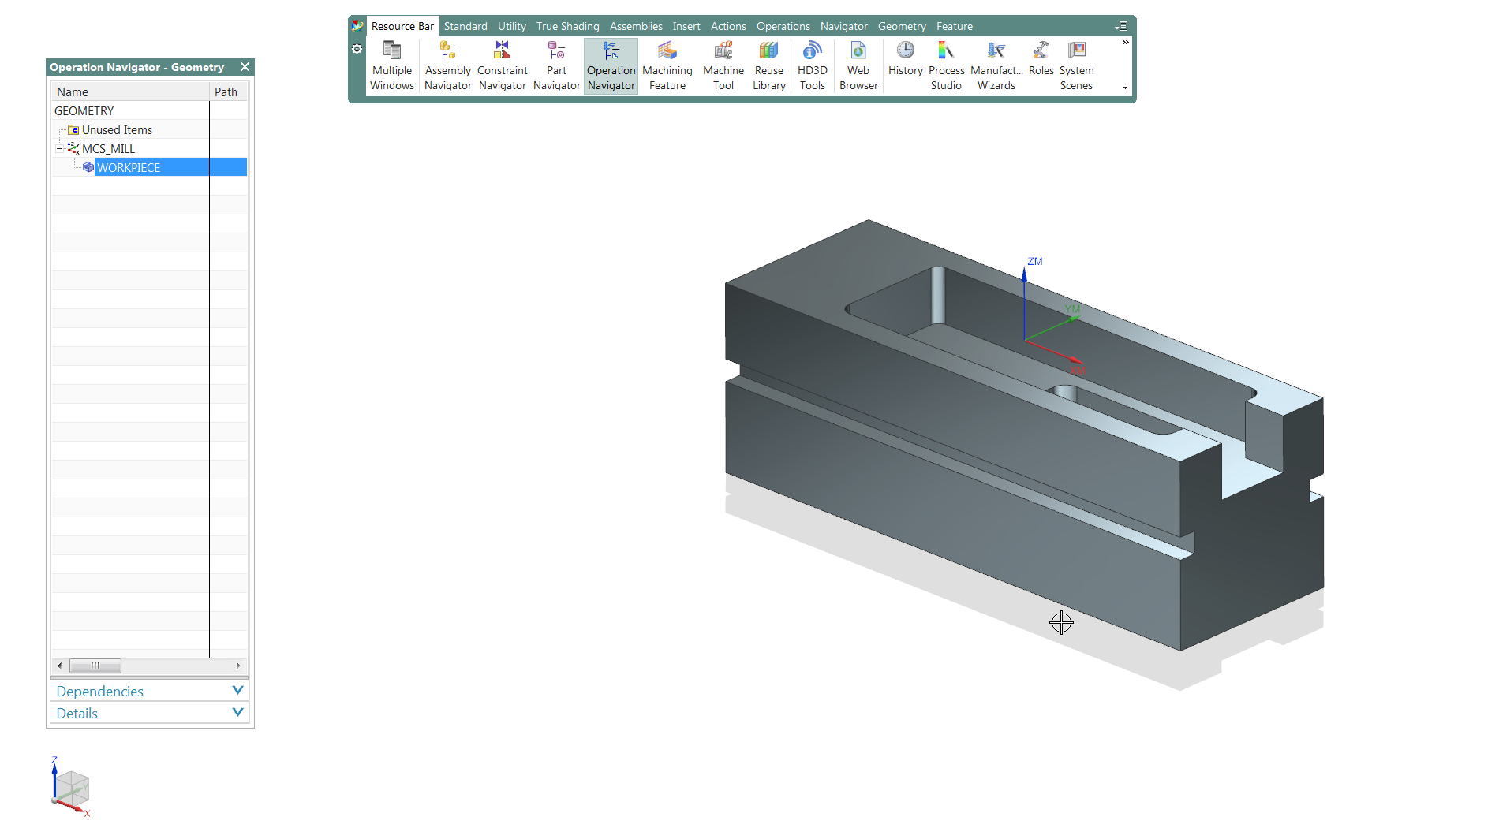Image resolution: width=1499 pixels, height=828 pixels.
Task: Expand the Dependencies section
Action: (x=150, y=691)
